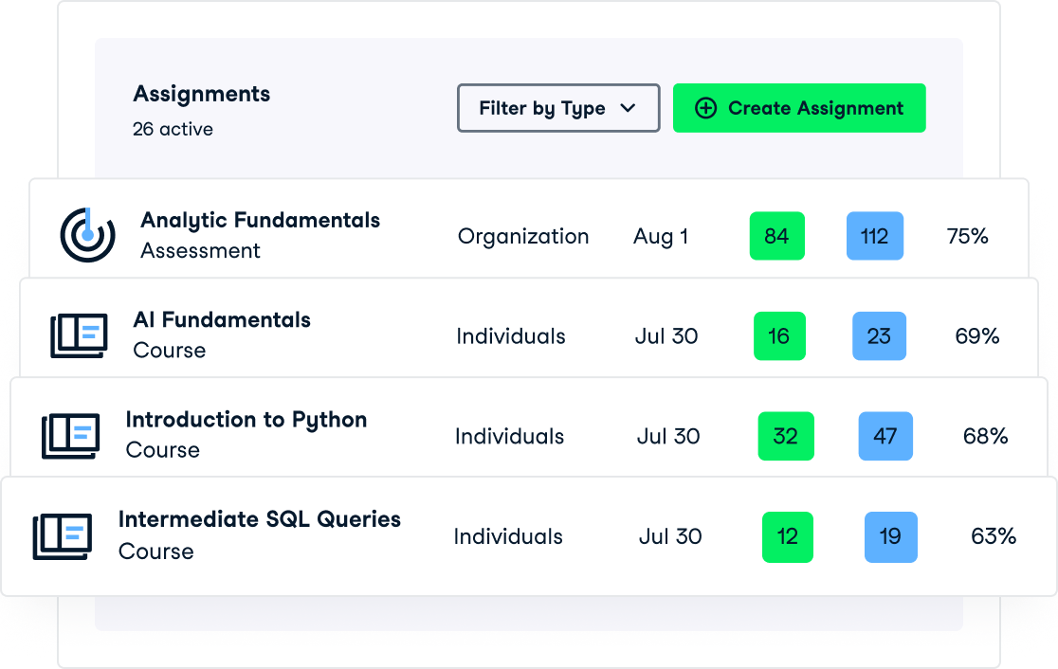The width and height of the screenshot is (1058, 669).
Task: Select the Organization audience label
Action: click(523, 236)
